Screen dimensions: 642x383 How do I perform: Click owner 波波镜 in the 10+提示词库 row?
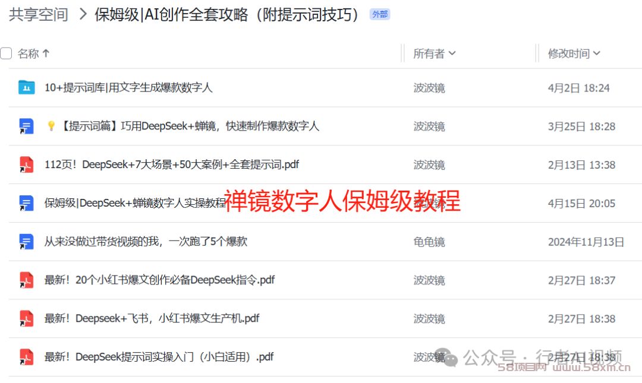tap(429, 88)
